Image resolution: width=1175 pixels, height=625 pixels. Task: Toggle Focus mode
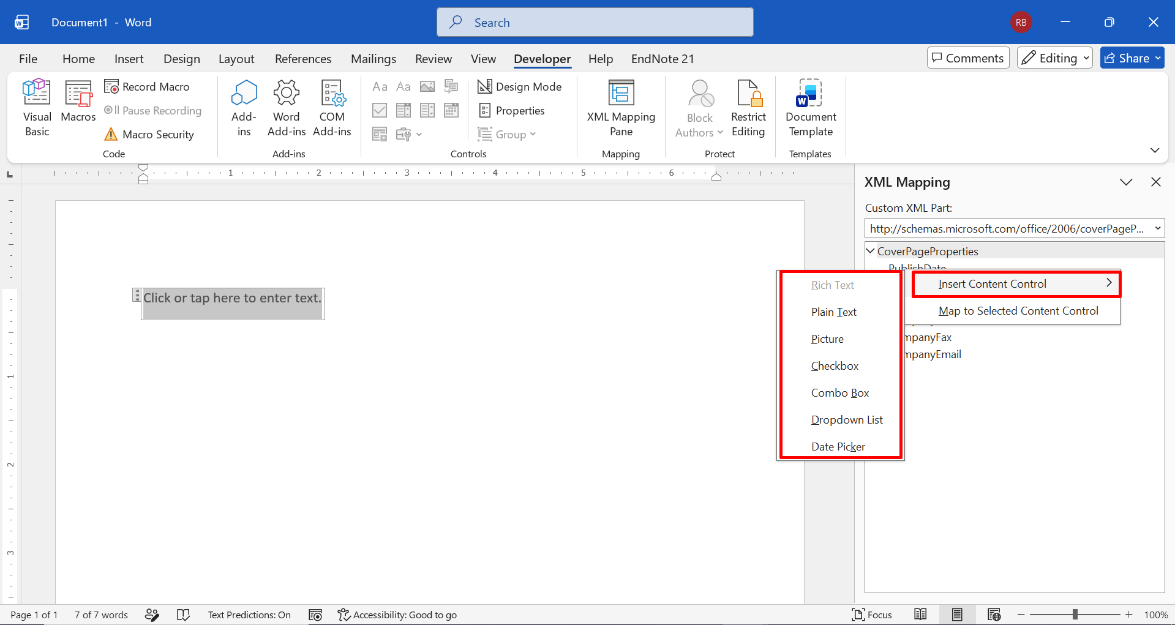click(872, 615)
